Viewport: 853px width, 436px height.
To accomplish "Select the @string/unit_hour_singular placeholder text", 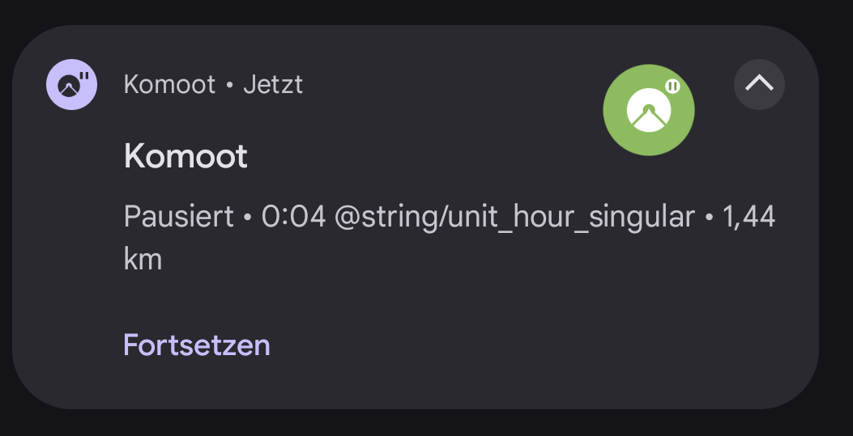I will [514, 217].
